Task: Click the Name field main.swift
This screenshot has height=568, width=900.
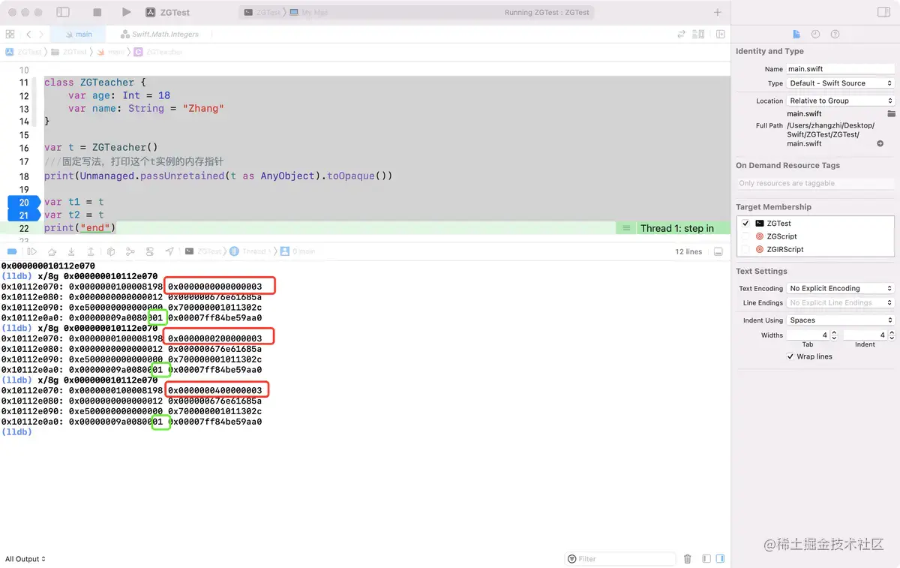Action: coord(840,69)
